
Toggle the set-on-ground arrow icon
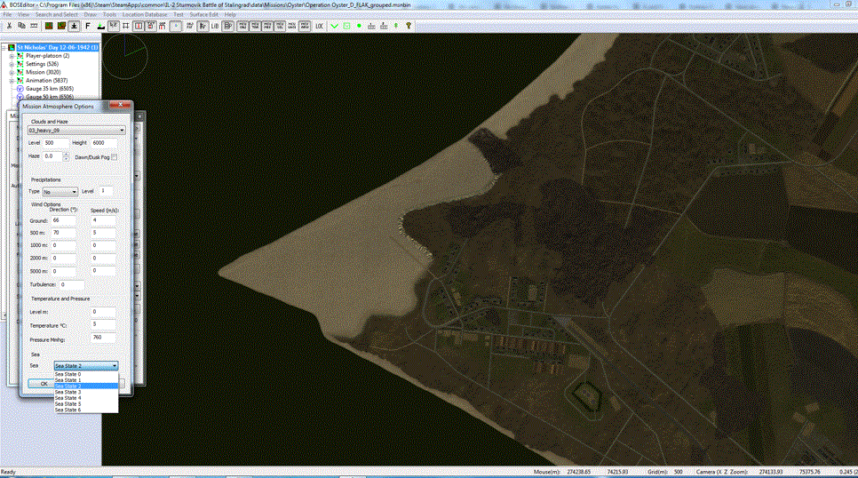point(74,26)
